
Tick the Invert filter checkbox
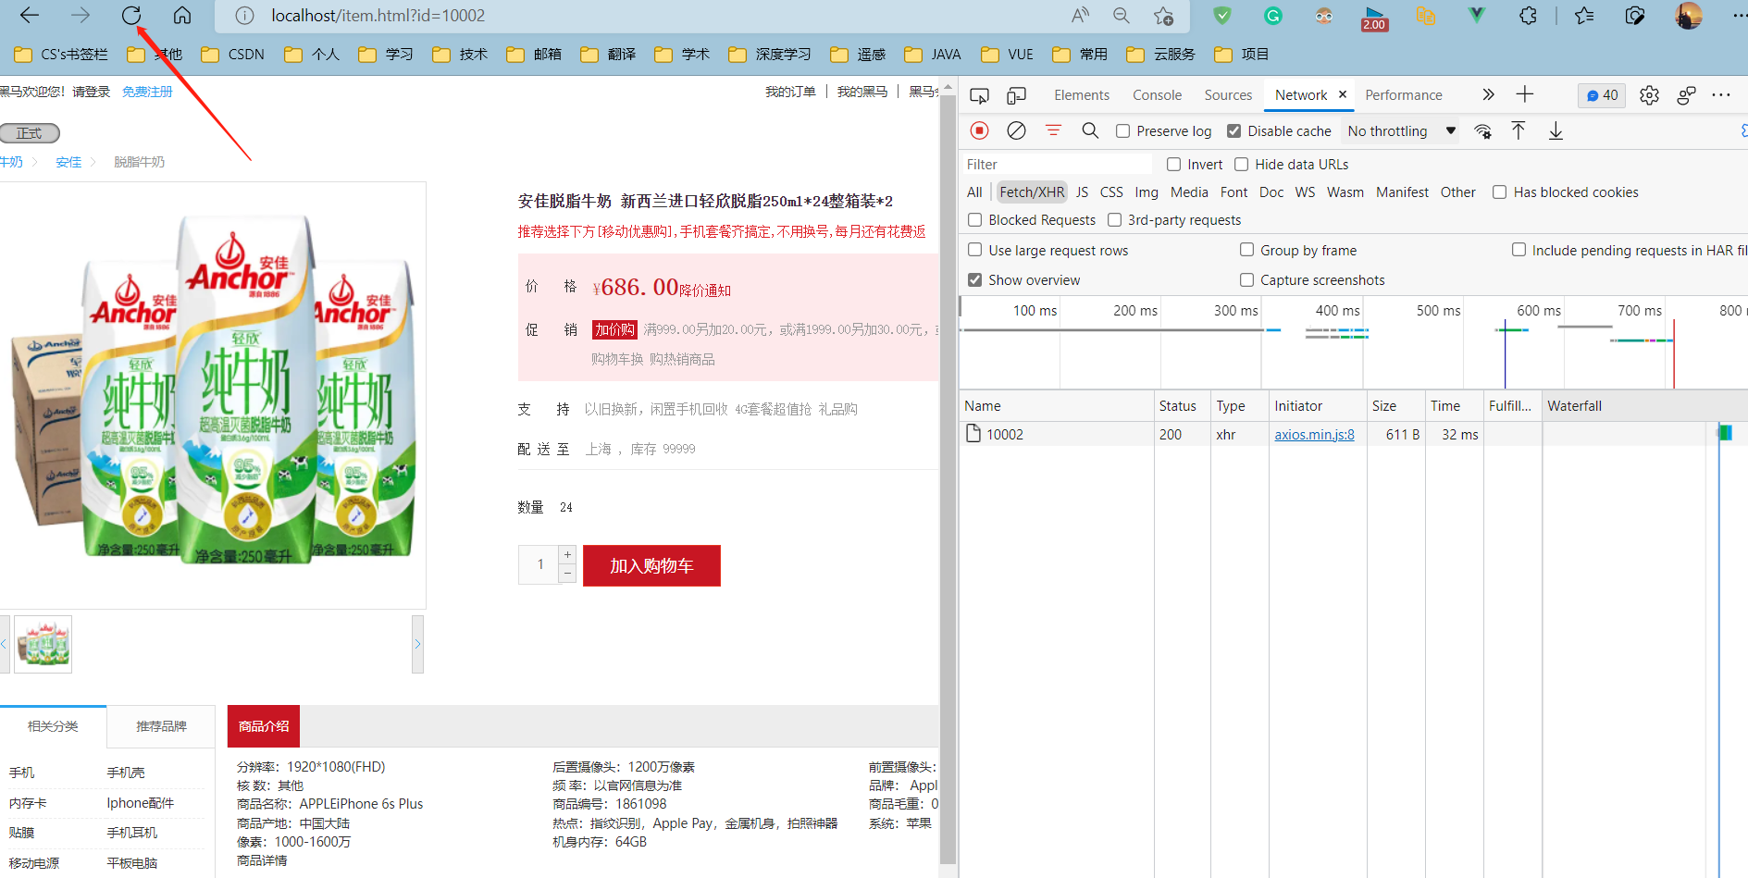[1173, 165]
